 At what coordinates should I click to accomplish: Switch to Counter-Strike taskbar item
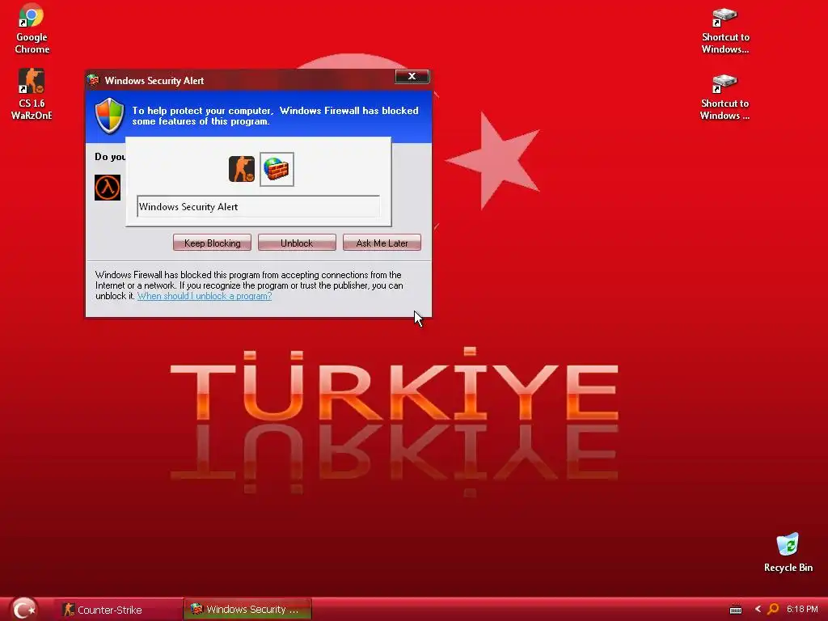pos(118,610)
